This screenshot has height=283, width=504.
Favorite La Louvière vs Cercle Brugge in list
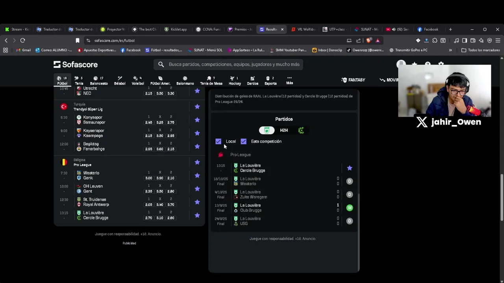point(197,215)
